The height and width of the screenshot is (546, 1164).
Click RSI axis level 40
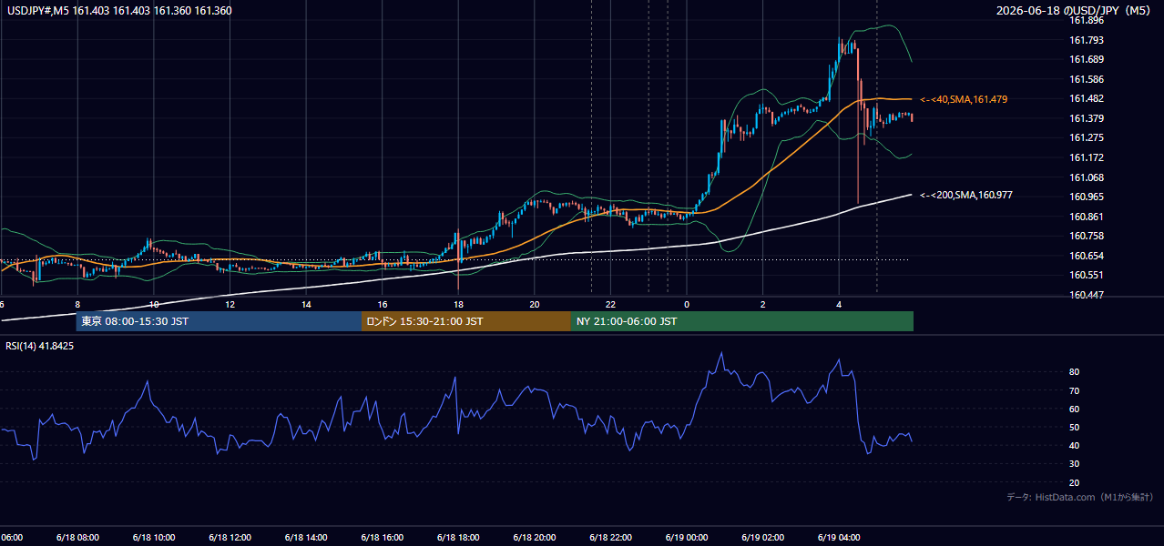point(1074,446)
